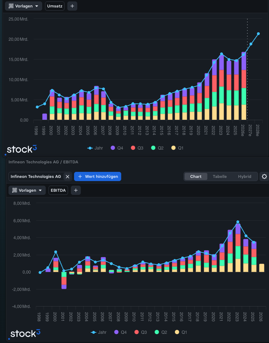Open the Umsatz metric selector
This screenshot has width=269, height=343.
coord(55,6)
